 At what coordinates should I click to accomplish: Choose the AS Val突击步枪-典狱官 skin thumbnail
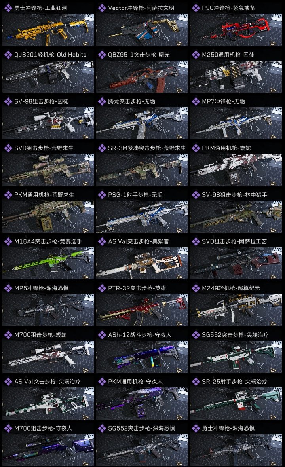[142, 263]
